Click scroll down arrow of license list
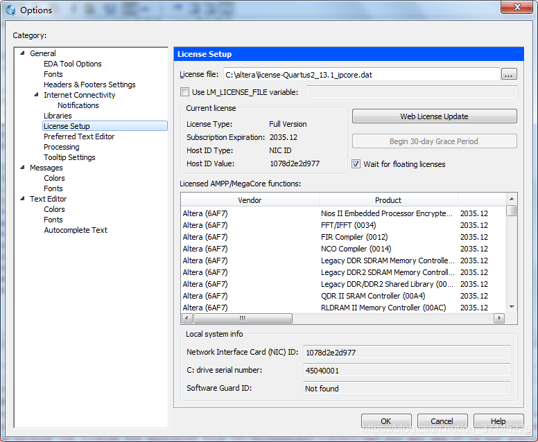The image size is (538, 442). 511,306
